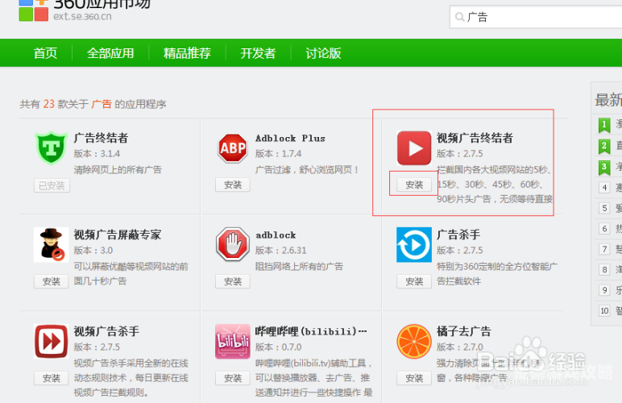Image resolution: width=622 pixels, height=403 pixels.
Task: Click the 橘子去广告 orange icon
Action: tap(414, 342)
